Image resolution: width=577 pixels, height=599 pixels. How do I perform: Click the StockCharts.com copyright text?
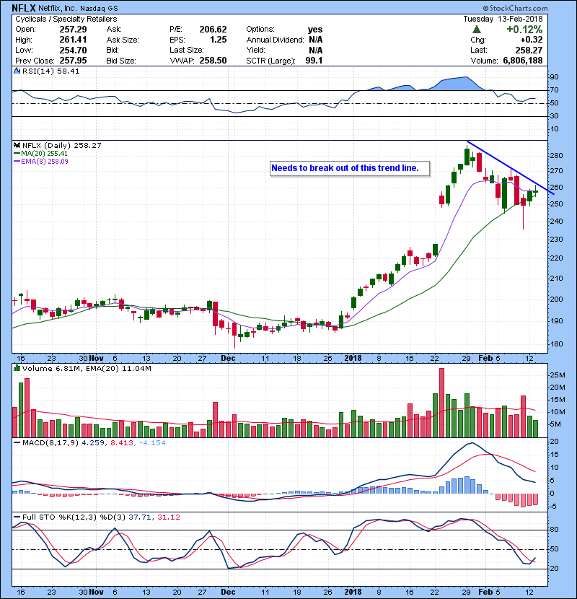point(515,8)
